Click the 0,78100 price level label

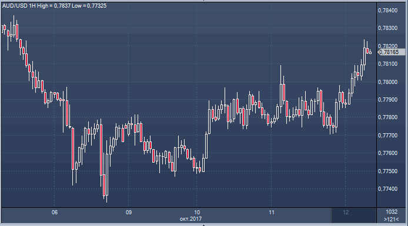(387, 64)
